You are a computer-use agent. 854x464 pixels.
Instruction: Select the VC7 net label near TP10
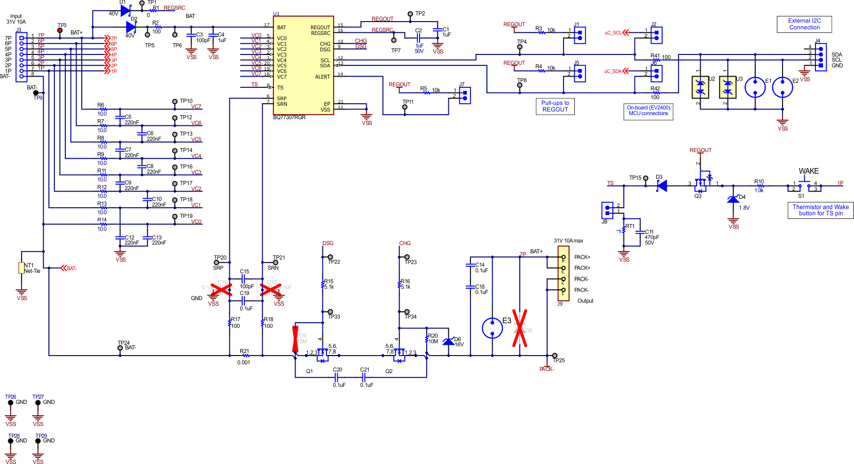pos(196,106)
